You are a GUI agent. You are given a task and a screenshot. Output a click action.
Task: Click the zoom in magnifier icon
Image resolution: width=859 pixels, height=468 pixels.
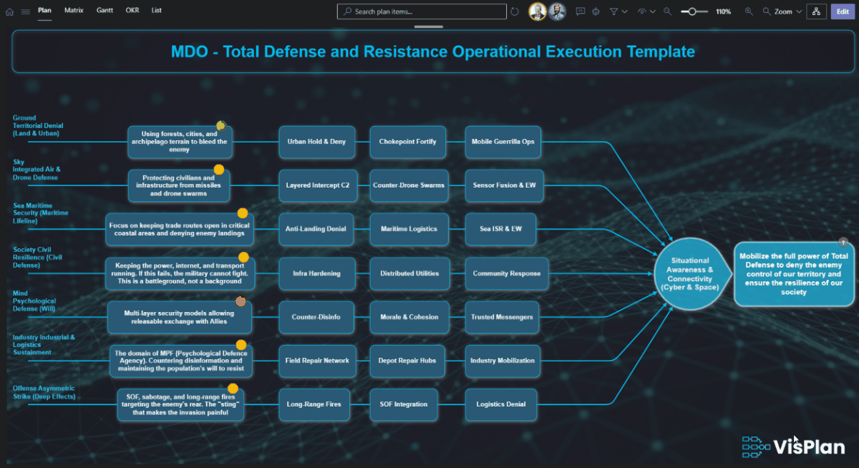(x=749, y=11)
